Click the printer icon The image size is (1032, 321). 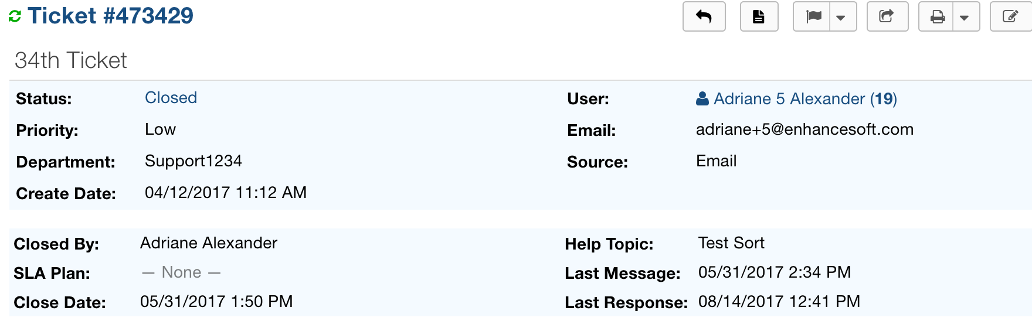937,16
